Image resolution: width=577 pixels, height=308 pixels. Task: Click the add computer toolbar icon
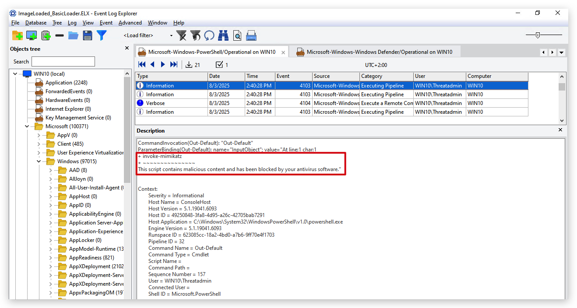click(32, 35)
